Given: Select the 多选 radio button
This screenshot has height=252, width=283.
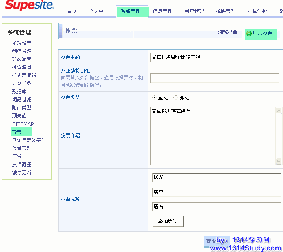Looking at the screenshot, I should pos(175,98).
